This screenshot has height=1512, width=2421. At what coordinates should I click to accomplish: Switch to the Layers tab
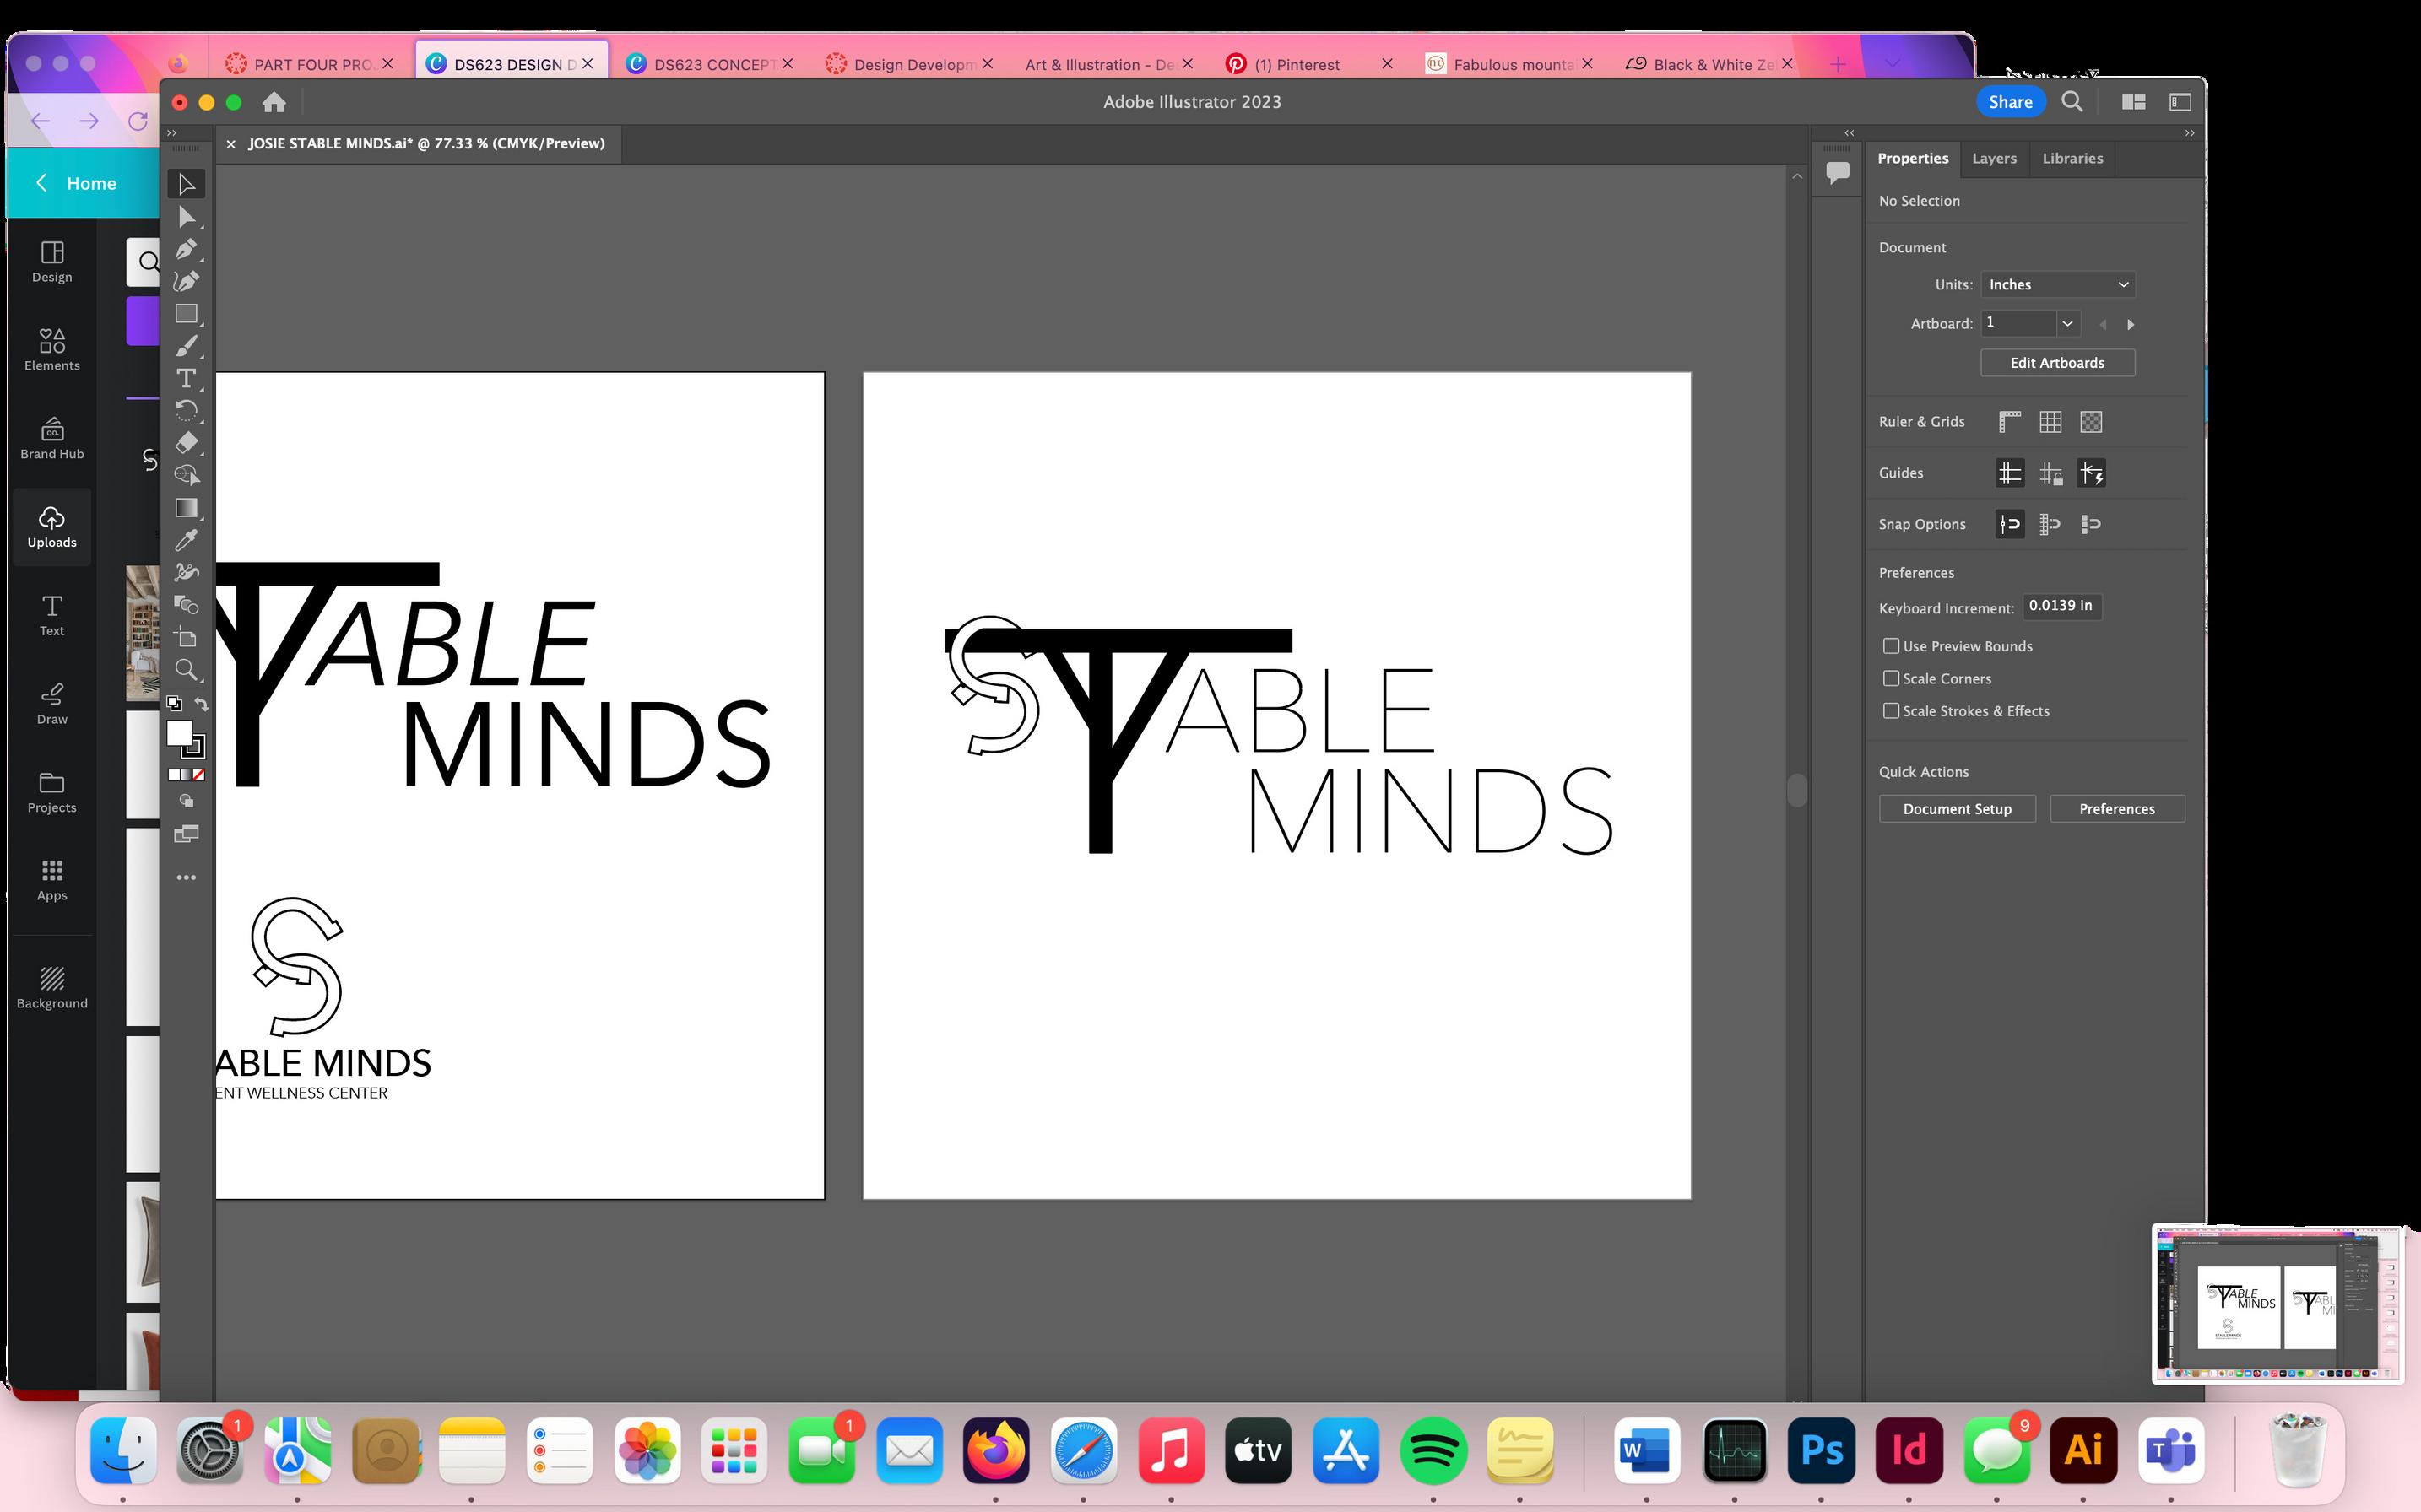1993,158
